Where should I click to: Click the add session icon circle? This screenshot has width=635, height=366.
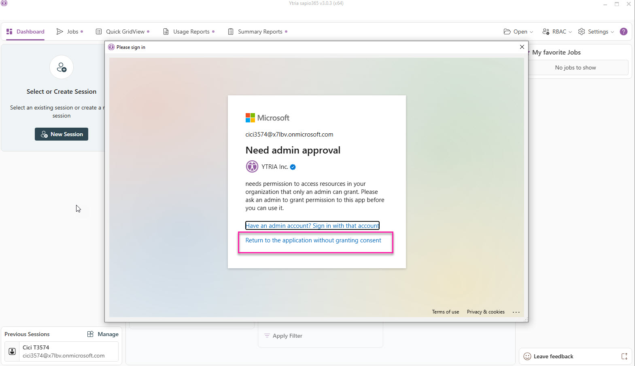click(62, 67)
